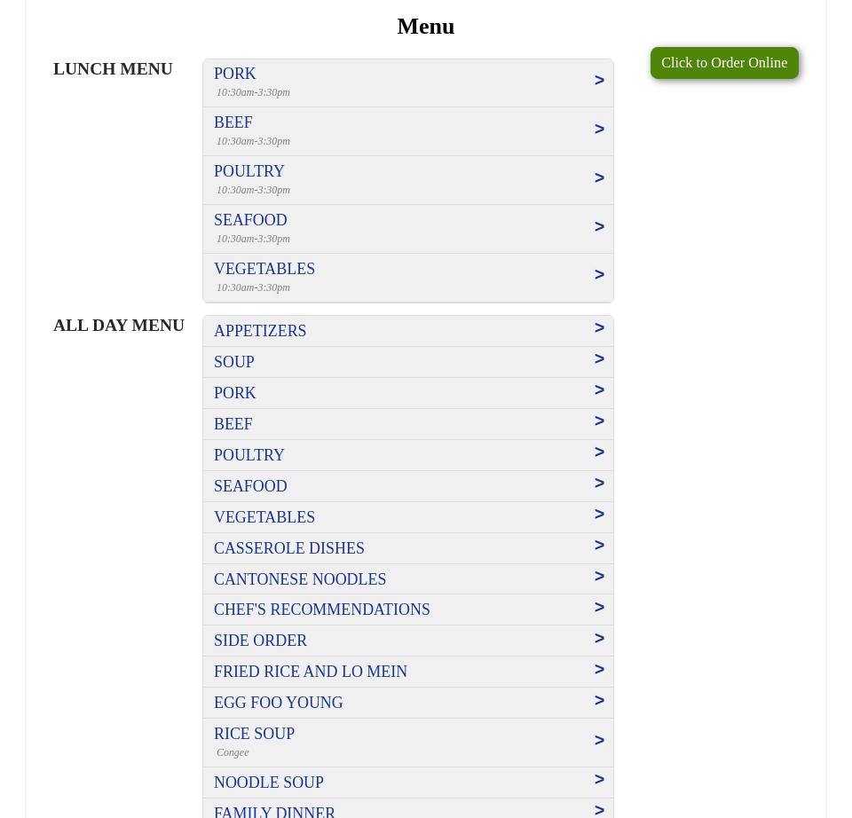852x818 pixels.
Task: Select all day POULTRY category
Action: (x=249, y=455)
